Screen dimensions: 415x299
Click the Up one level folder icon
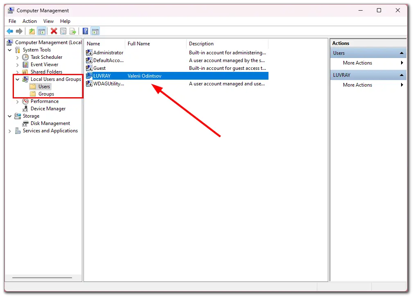pyautogui.click(x=32, y=31)
